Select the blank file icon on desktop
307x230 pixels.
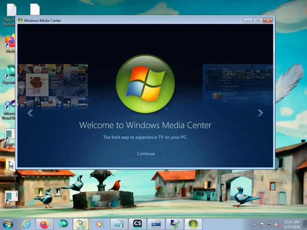35,9
